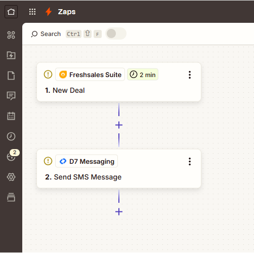Click the Zaps title in the header
Image resolution: width=254 pixels, height=253 pixels.
pyautogui.click(x=67, y=12)
